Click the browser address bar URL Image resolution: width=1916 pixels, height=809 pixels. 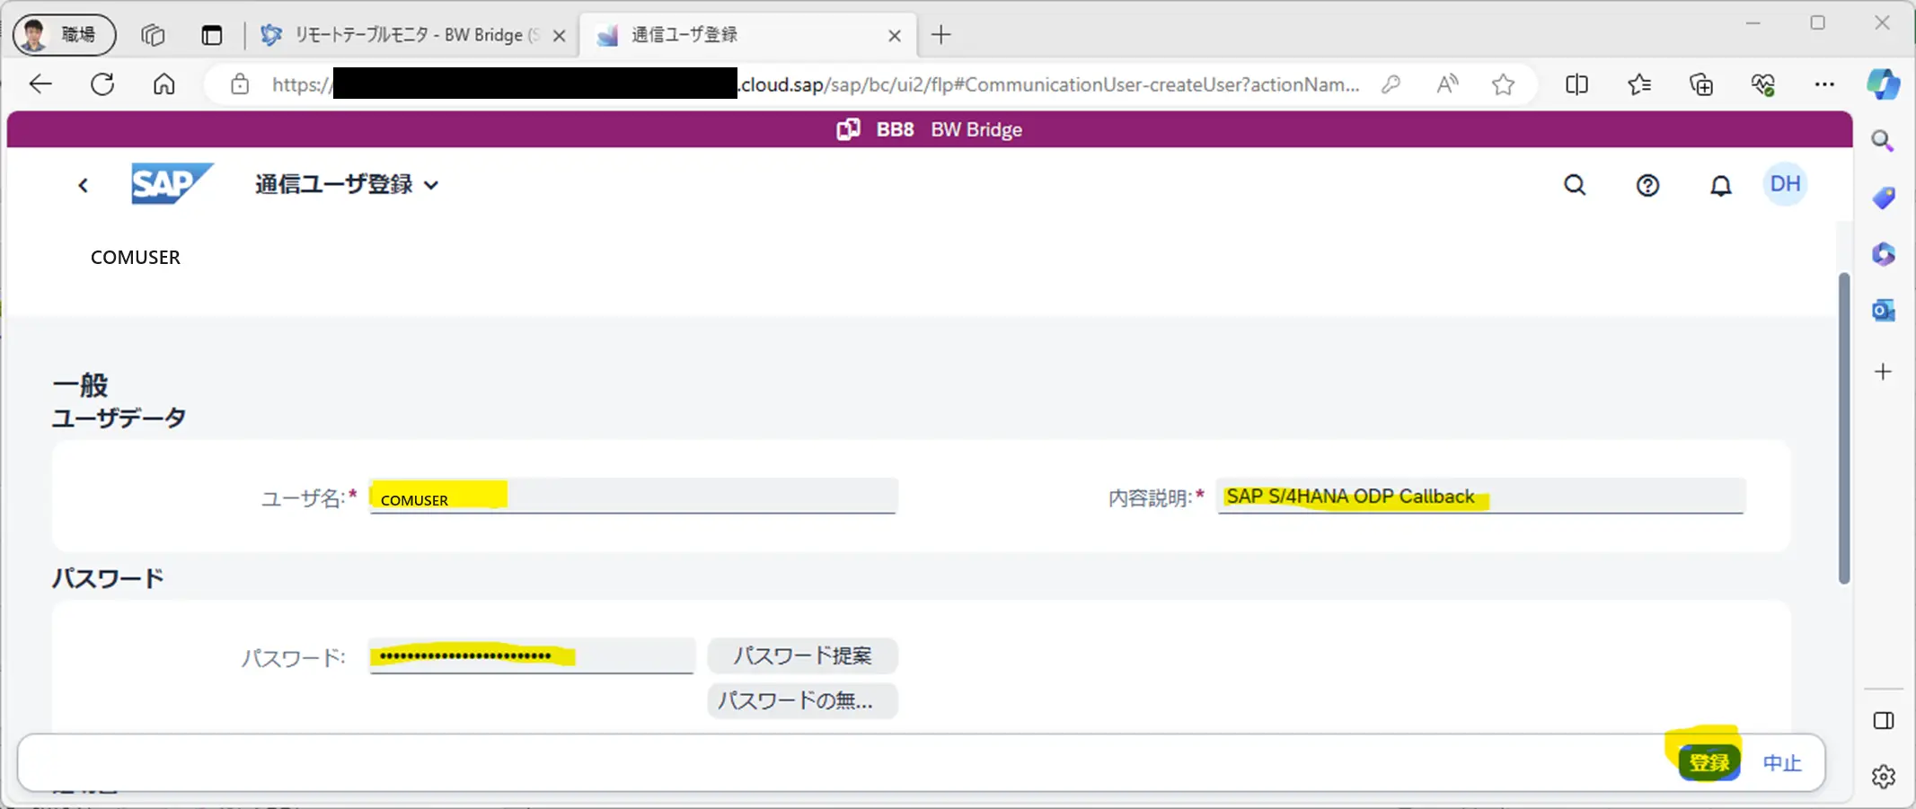click(x=816, y=84)
